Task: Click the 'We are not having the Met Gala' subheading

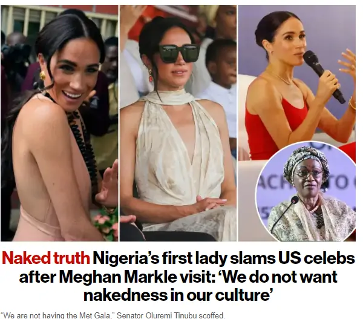Action: pyautogui.click(x=58, y=315)
